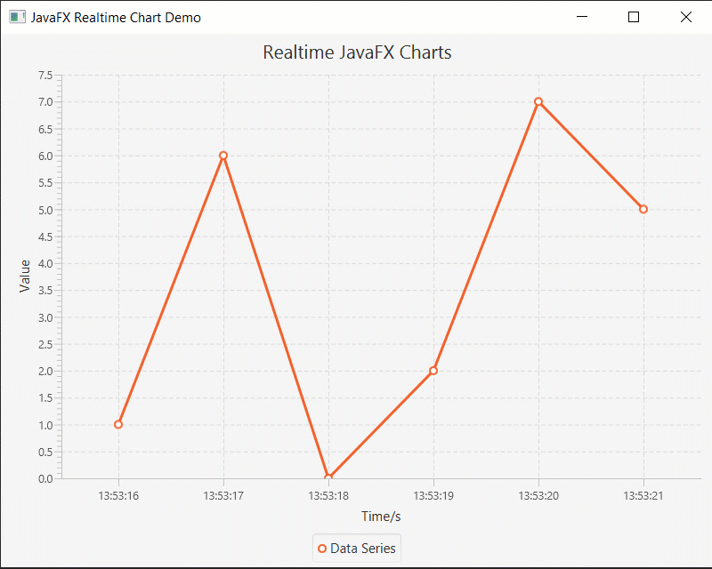Click the 7.5 mark on the value axis

tap(47, 75)
